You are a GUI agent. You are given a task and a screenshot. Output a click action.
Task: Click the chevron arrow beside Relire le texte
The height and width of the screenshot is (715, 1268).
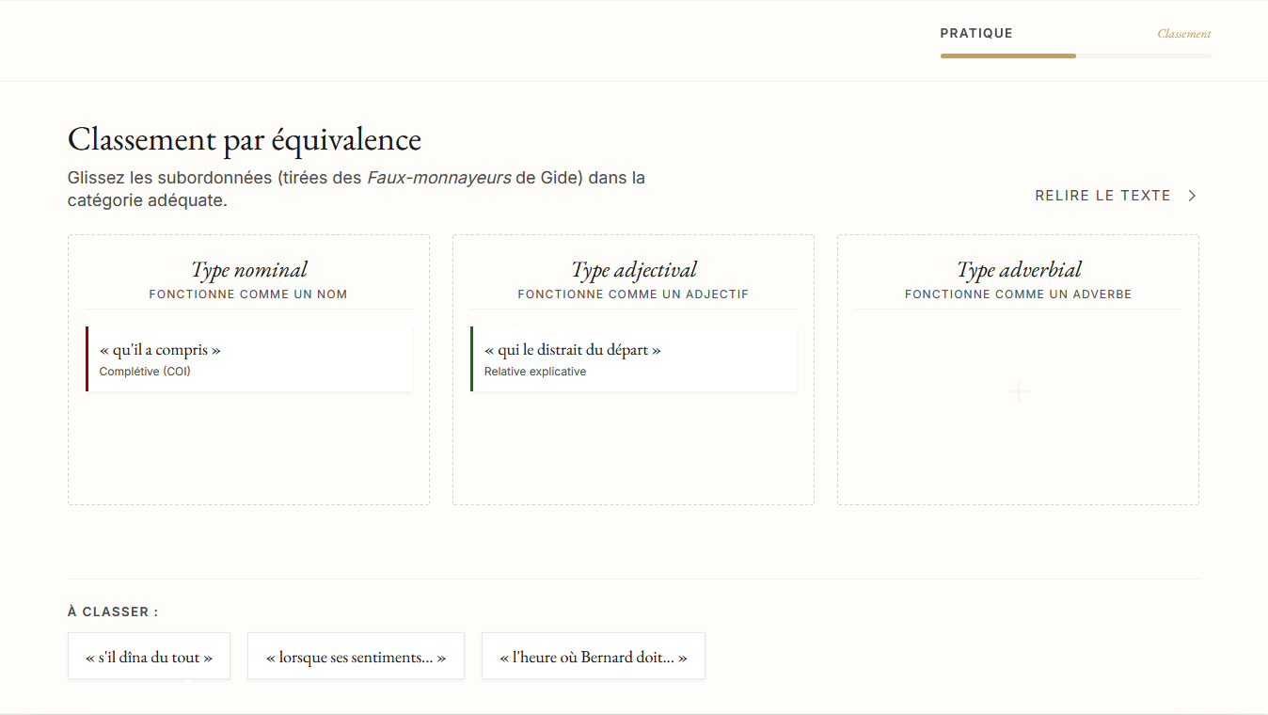click(1192, 196)
